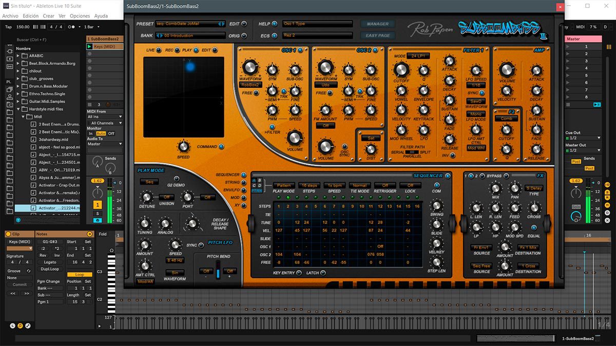
Task: Toggle the XY pad Play LED
Action: (196, 50)
